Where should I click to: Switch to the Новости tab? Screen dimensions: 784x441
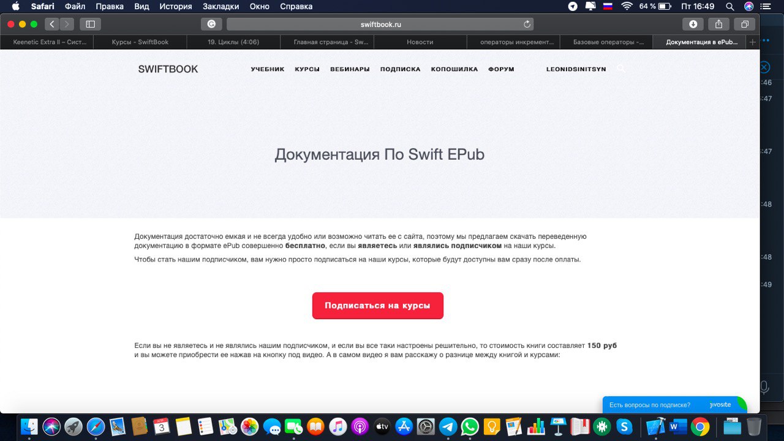(x=420, y=42)
